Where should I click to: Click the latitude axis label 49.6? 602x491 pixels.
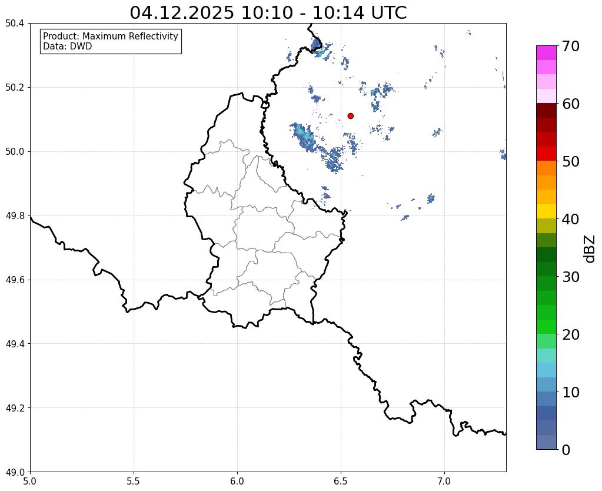pyautogui.click(x=15, y=280)
